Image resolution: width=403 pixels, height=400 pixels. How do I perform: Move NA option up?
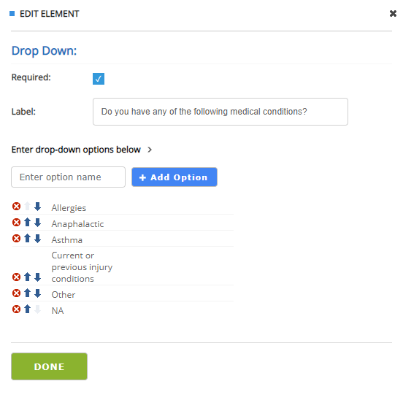(x=27, y=309)
